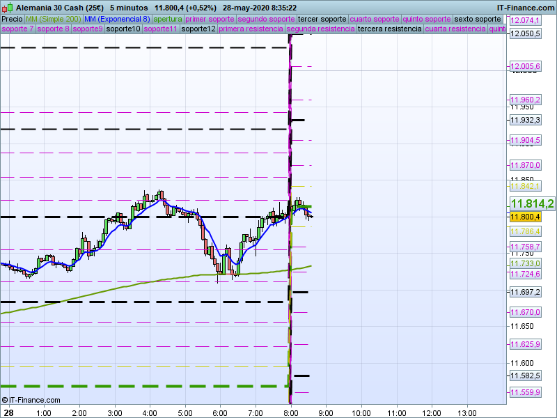Click the IT-Finance.com link at top right
The image size is (557, 418).
coord(526,8)
